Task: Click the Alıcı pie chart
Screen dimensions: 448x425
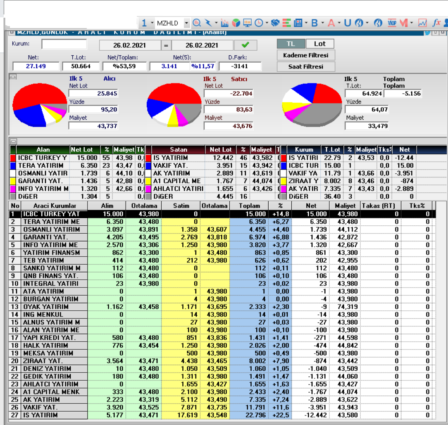Action: click(39, 104)
